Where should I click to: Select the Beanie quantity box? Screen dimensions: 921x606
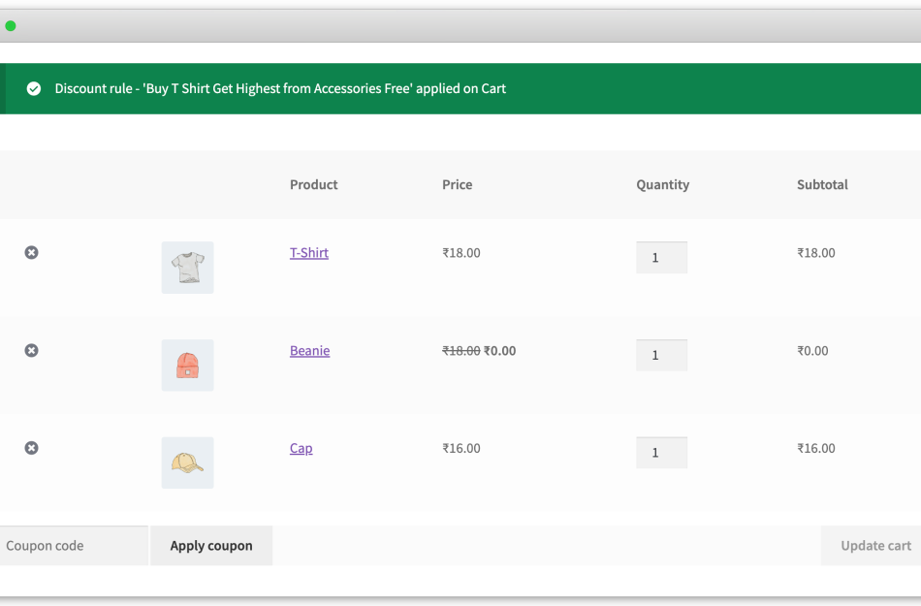pyautogui.click(x=661, y=356)
